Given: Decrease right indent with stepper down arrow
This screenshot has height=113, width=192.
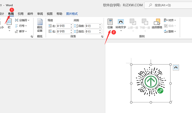Looking at the screenshot, I should tap(71, 33).
